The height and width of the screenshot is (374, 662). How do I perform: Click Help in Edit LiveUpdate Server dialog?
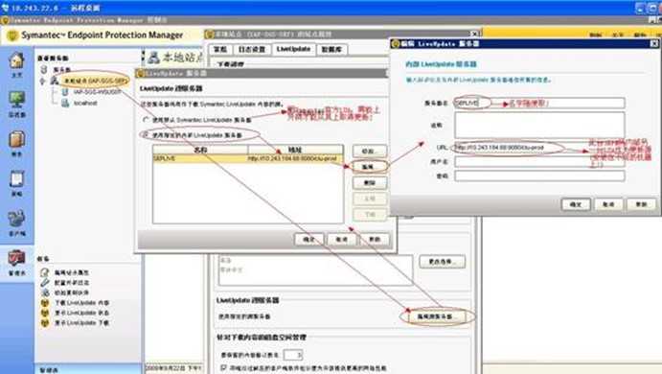pos(641,204)
